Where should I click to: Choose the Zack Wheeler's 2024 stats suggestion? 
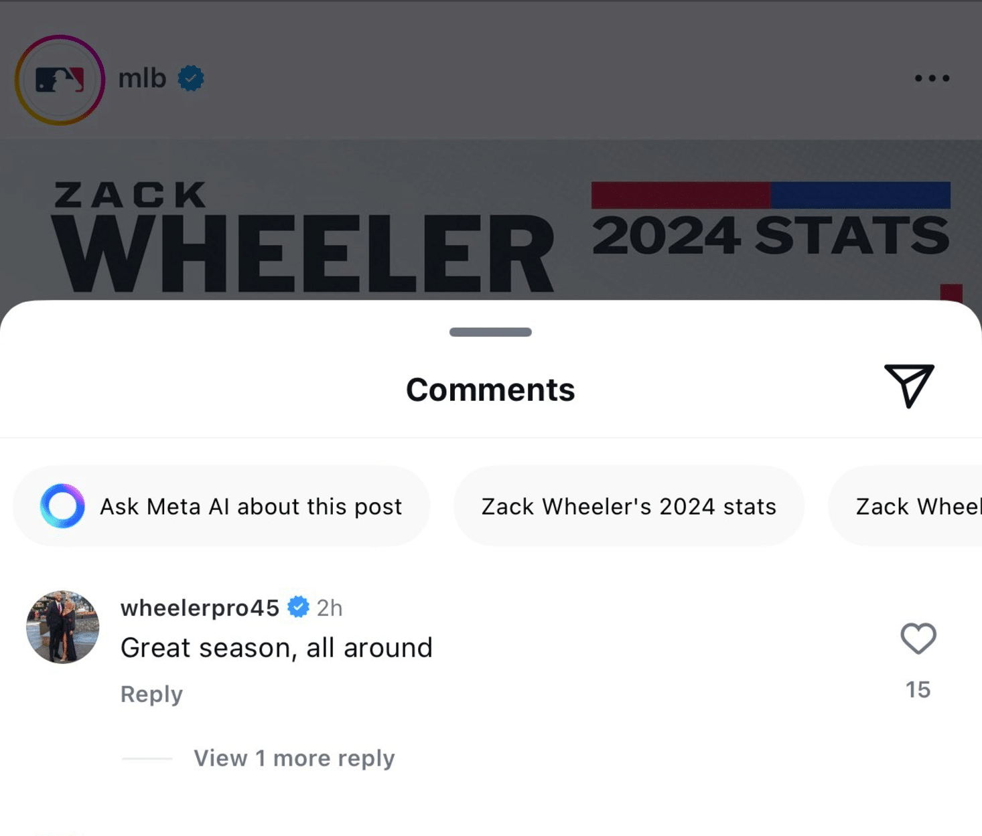coord(628,507)
